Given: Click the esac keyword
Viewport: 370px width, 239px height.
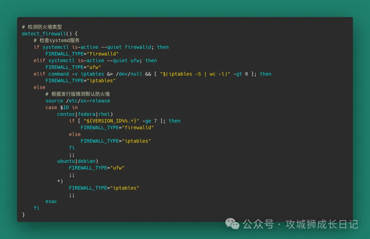Looking at the screenshot, I should coord(51,201).
